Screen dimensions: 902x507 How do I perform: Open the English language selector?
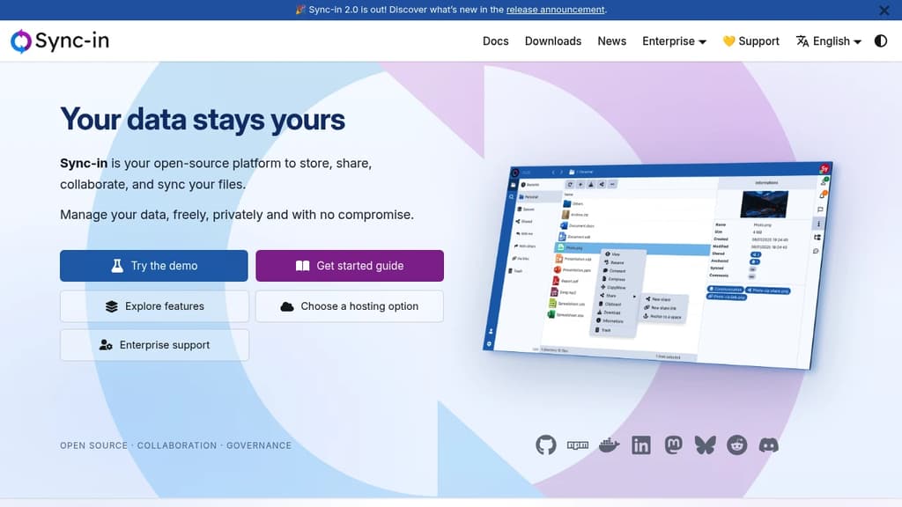827,40
